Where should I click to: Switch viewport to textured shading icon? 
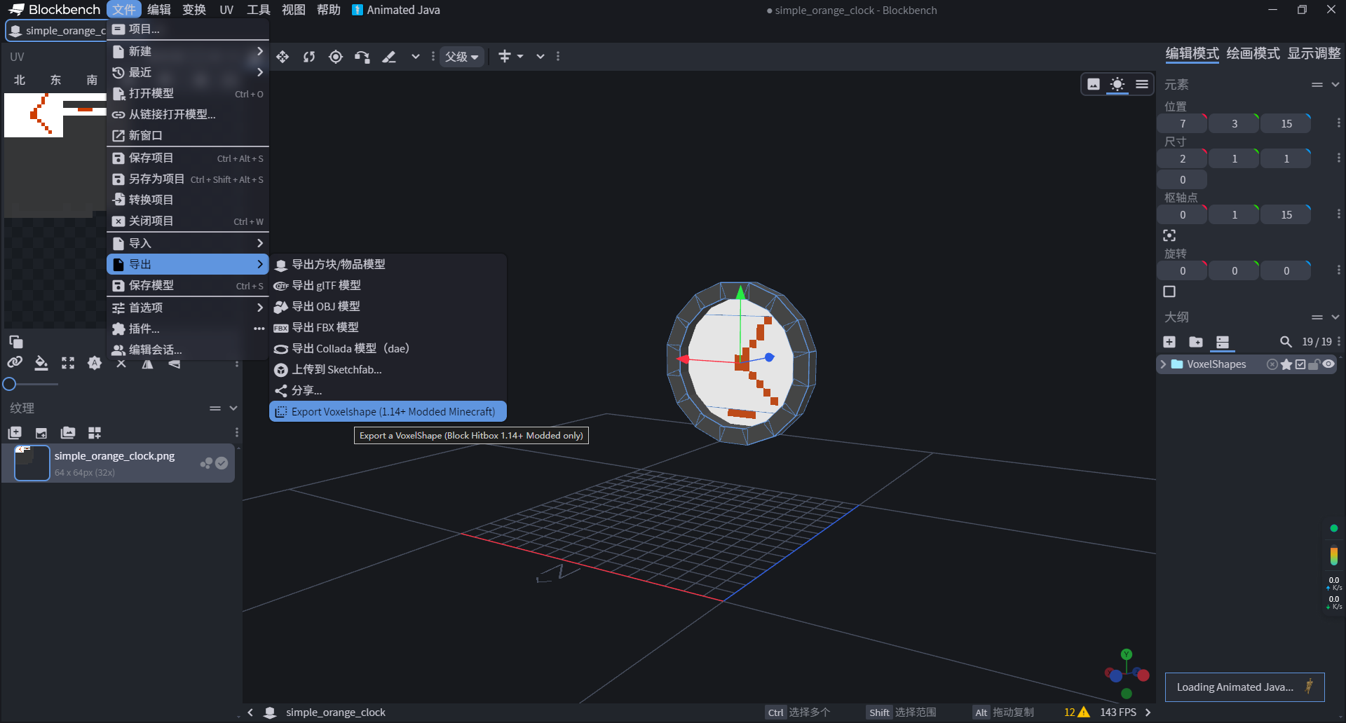click(x=1094, y=84)
